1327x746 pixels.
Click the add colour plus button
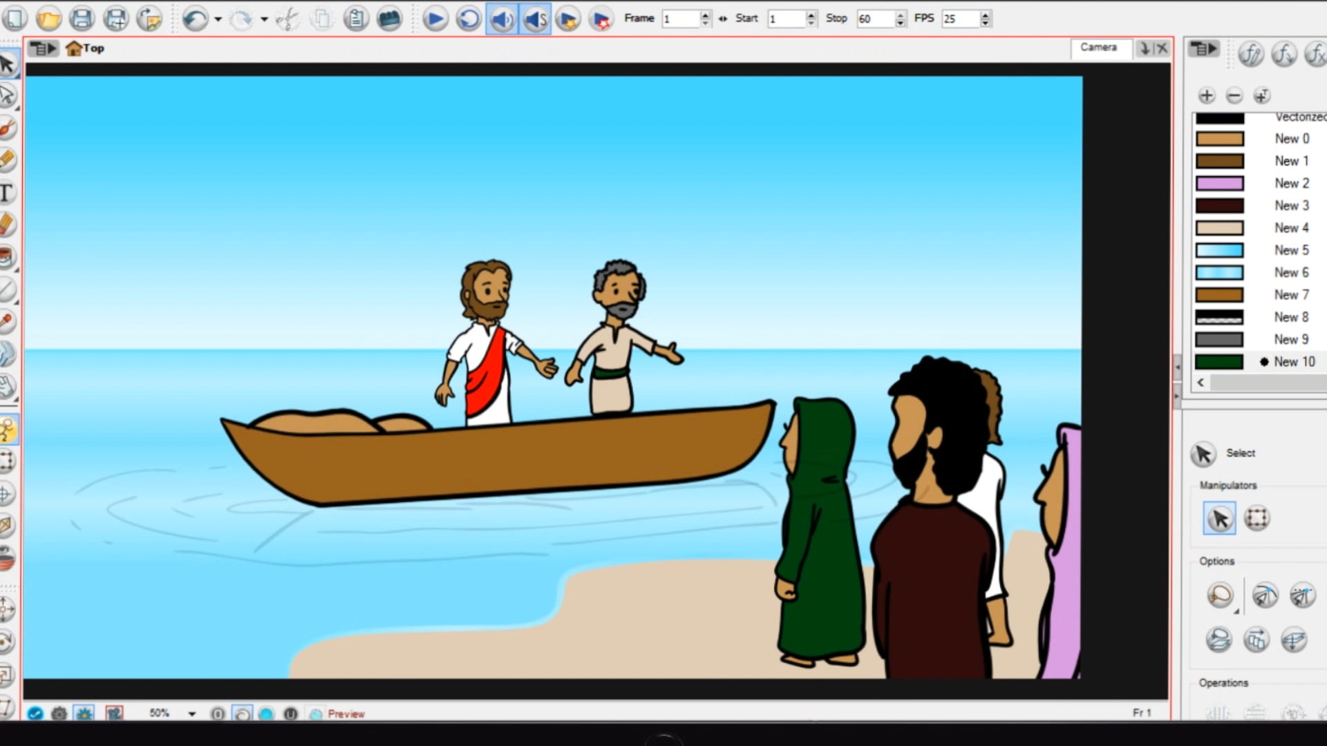(x=1206, y=96)
